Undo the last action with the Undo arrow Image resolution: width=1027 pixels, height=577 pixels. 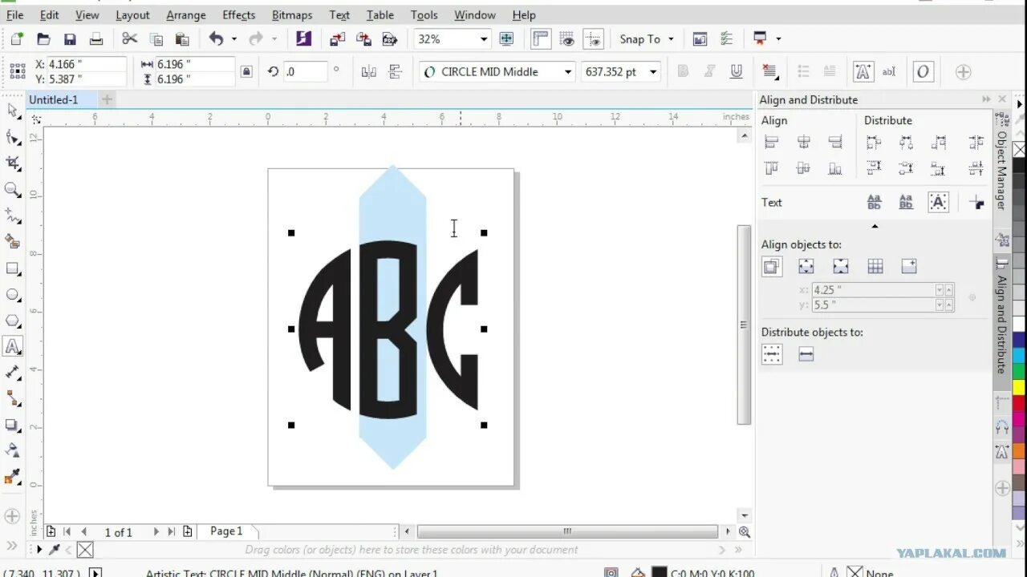216,38
